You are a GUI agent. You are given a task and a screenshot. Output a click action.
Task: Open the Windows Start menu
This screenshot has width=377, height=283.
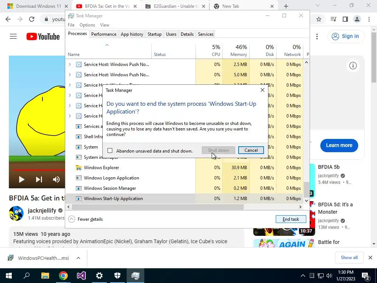(9, 276)
